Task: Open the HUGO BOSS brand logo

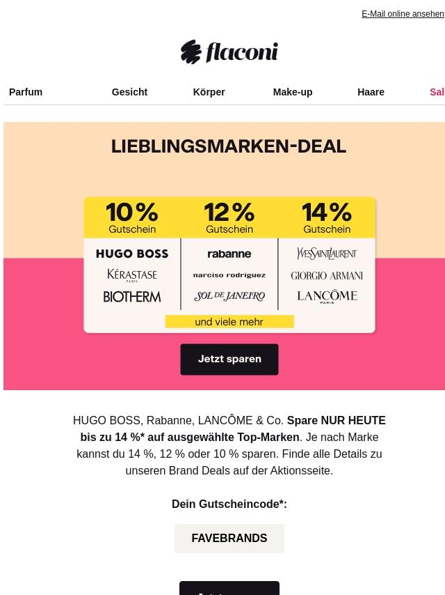Action: pyautogui.click(x=132, y=254)
